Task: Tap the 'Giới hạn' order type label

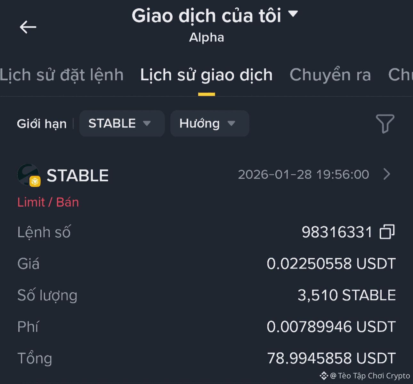Action: click(x=42, y=124)
